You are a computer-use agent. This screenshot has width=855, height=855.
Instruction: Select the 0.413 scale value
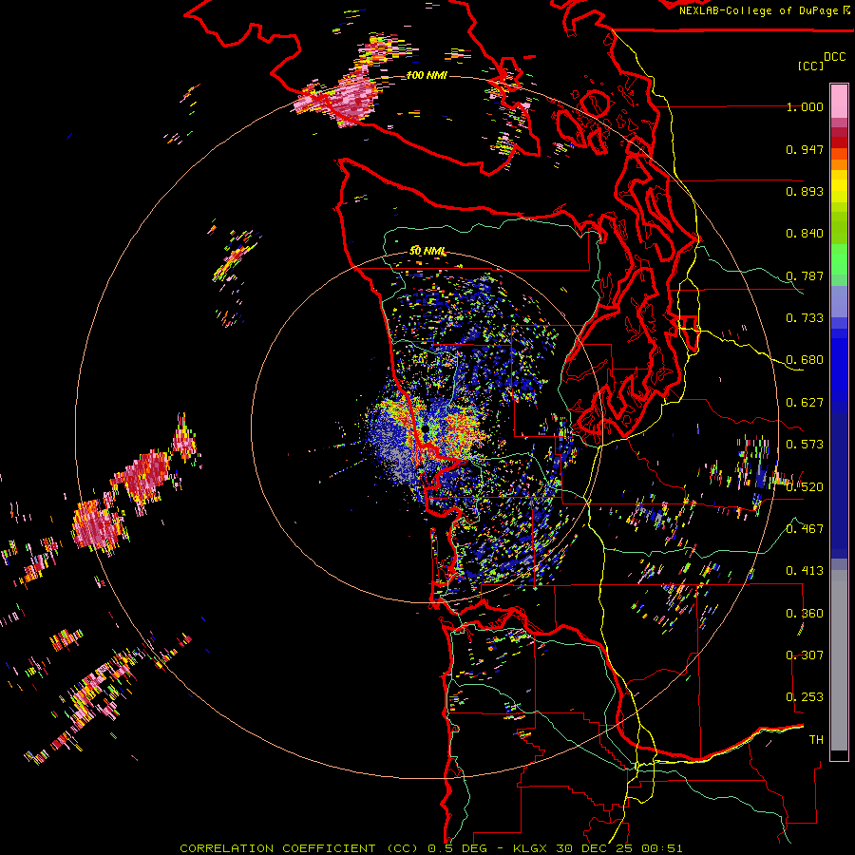click(805, 571)
